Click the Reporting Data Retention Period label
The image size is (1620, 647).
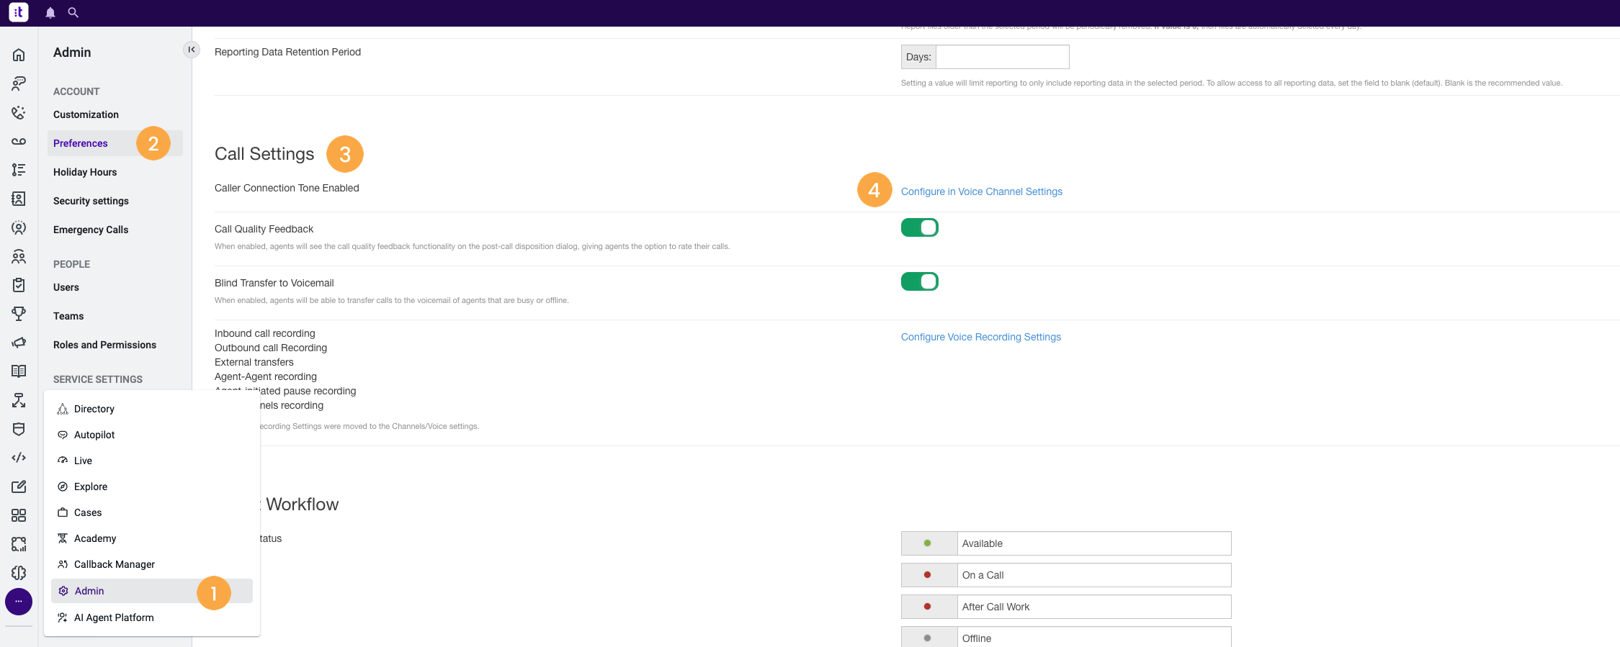[287, 52]
